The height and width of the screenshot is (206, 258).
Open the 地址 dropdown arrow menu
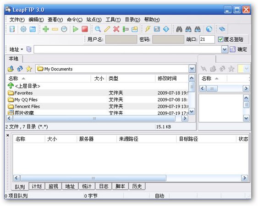22,49
